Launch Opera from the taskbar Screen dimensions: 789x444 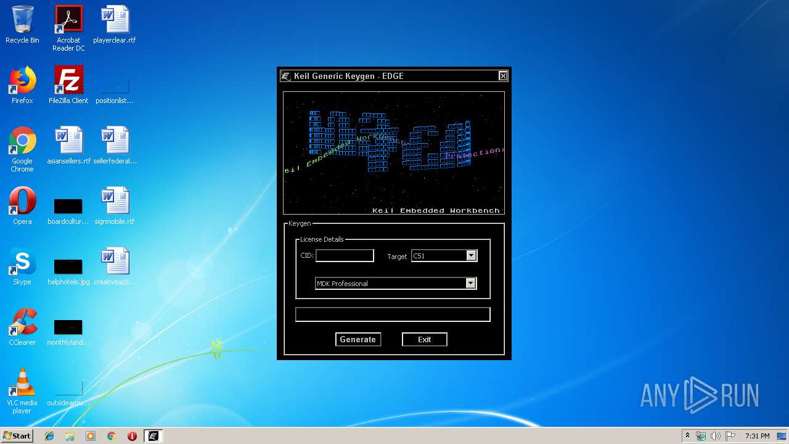(132, 436)
